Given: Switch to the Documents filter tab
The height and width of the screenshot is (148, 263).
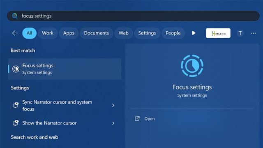Looking at the screenshot, I should pyautogui.click(x=97, y=33).
